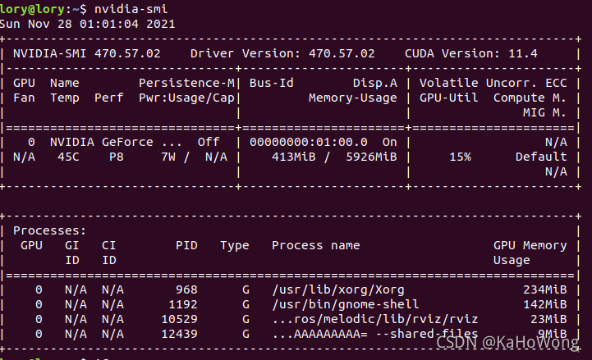Click the Bus-Id column header
Image resolution: width=592 pixels, height=360 pixels.
click(x=272, y=83)
